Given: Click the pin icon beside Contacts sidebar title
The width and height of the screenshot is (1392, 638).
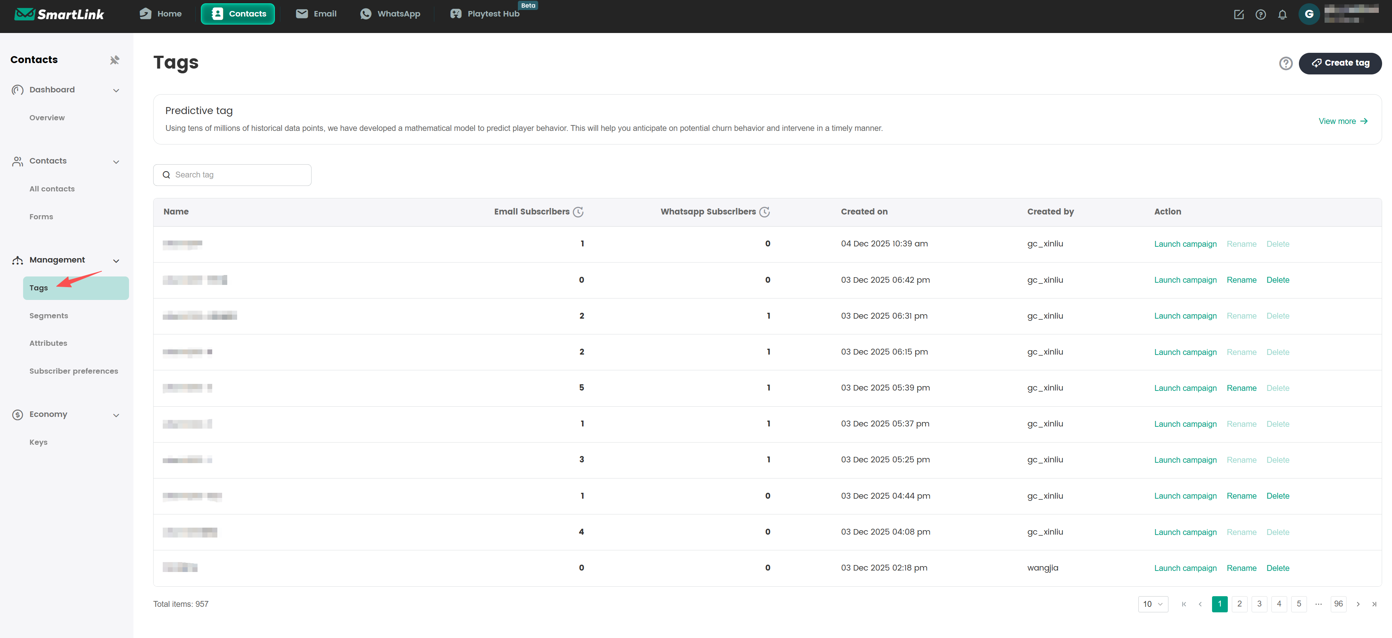Looking at the screenshot, I should tap(115, 60).
